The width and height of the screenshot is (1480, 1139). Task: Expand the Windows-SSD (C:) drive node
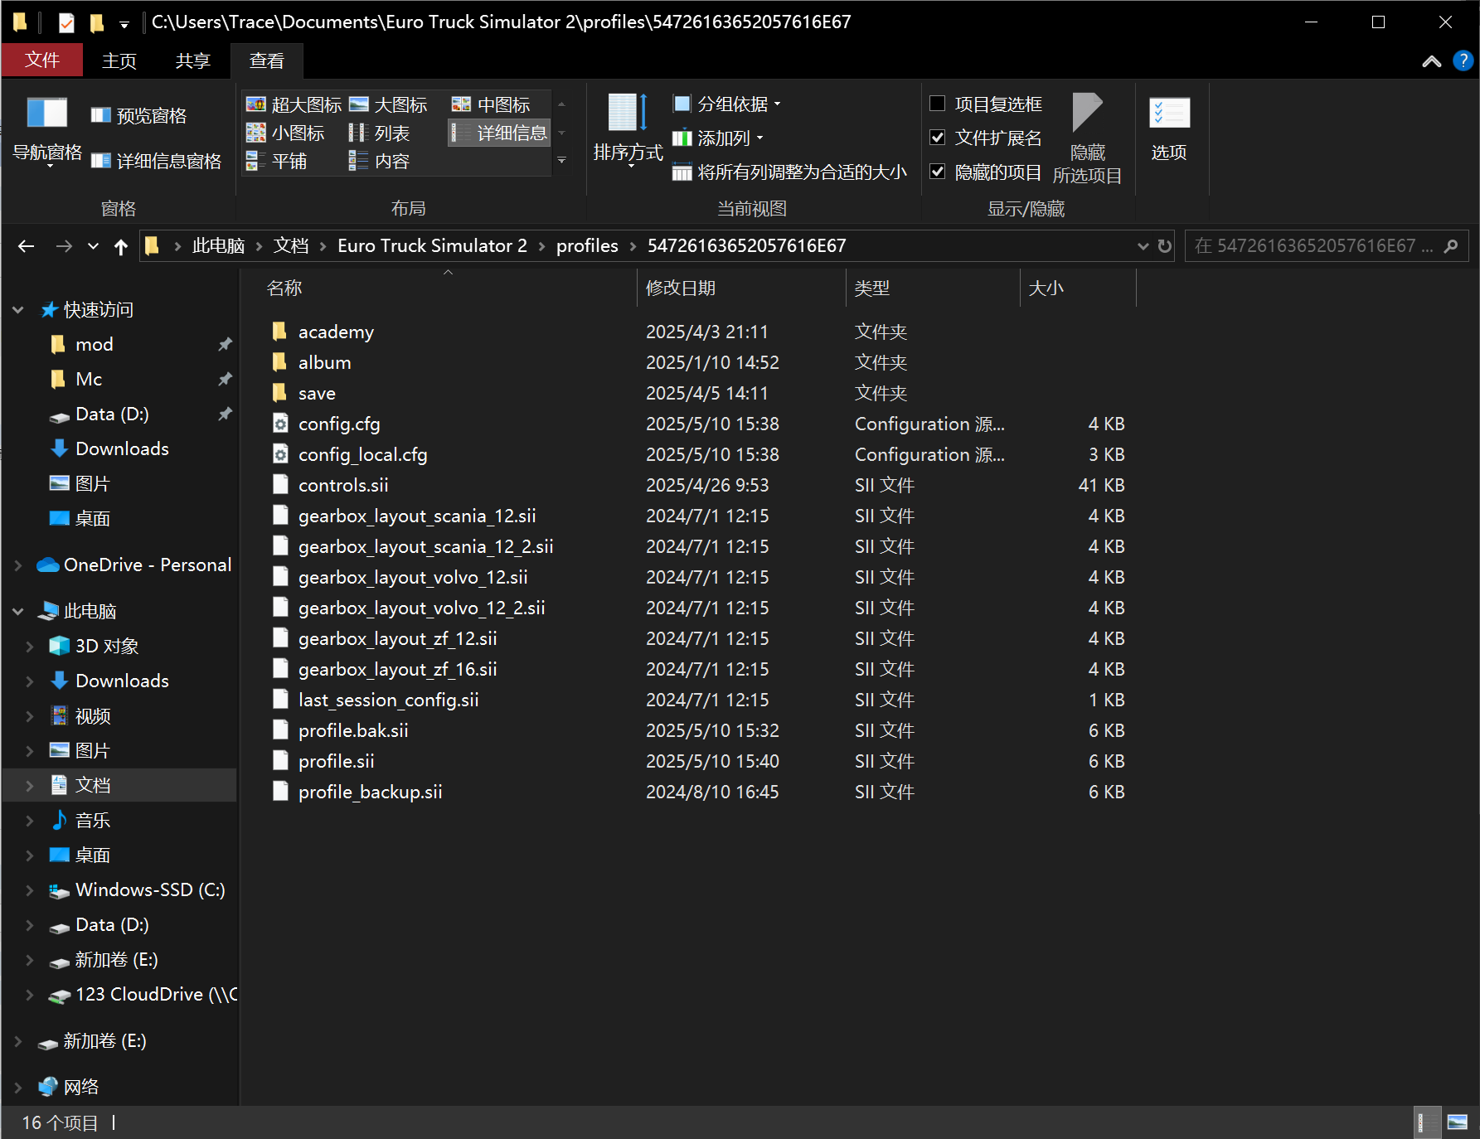[30, 890]
